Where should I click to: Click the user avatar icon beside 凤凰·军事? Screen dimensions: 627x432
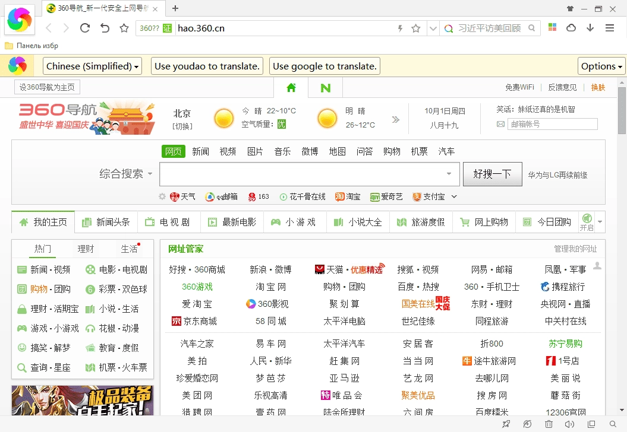597,265
